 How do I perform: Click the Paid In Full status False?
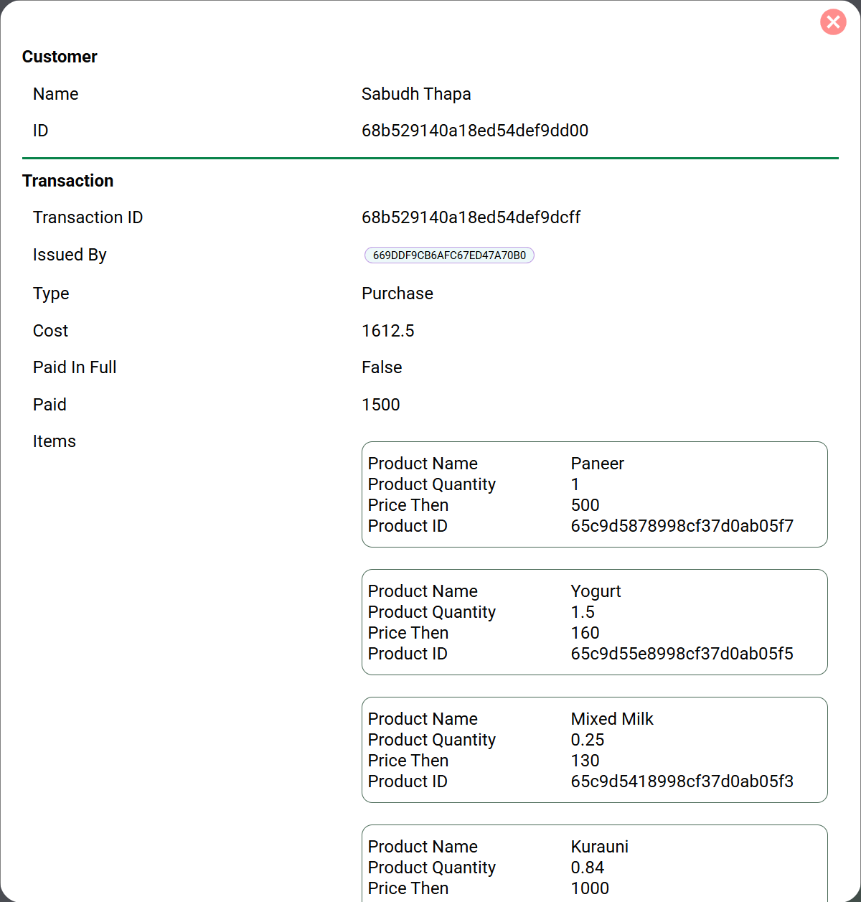pyautogui.click(x=382, y=367)
